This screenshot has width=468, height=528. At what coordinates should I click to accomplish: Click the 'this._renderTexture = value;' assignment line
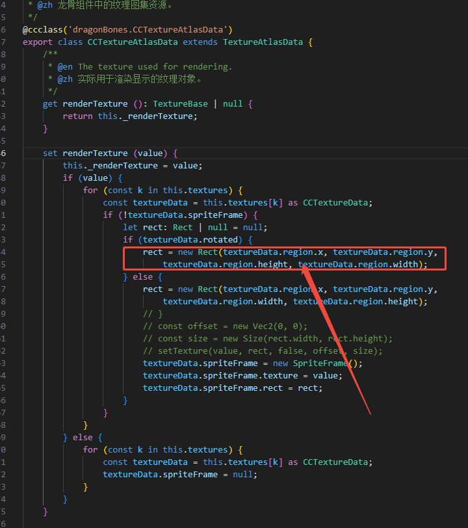(x=133, y=166)
